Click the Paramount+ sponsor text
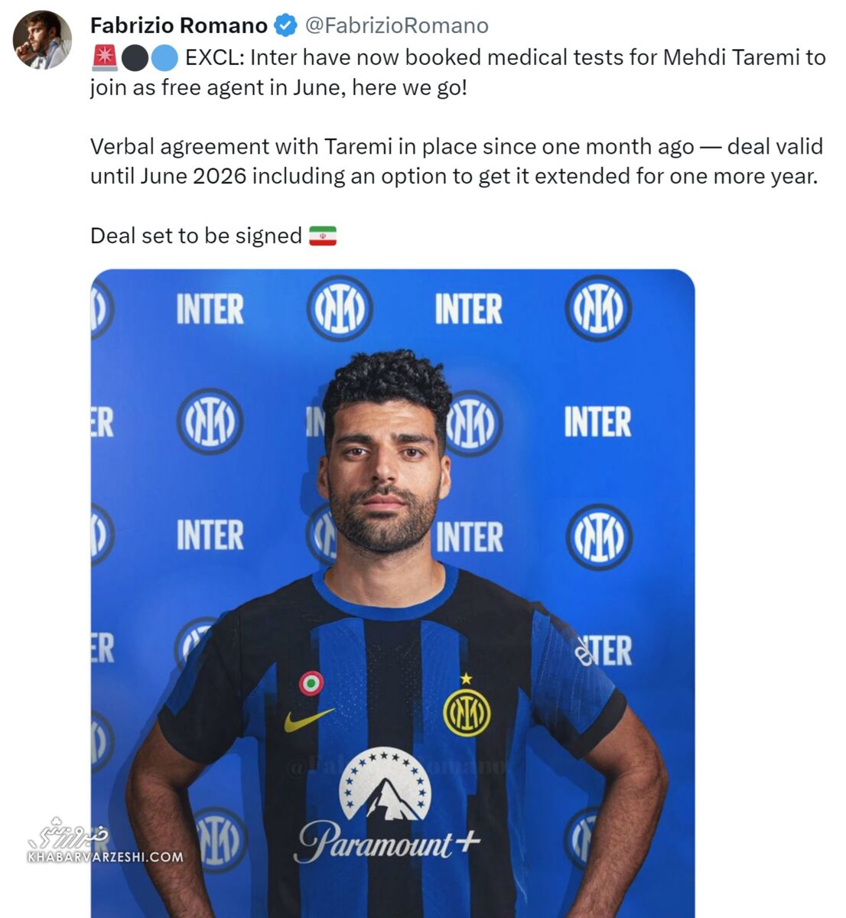This screenshot has width=846, height=918. (388, 842)
